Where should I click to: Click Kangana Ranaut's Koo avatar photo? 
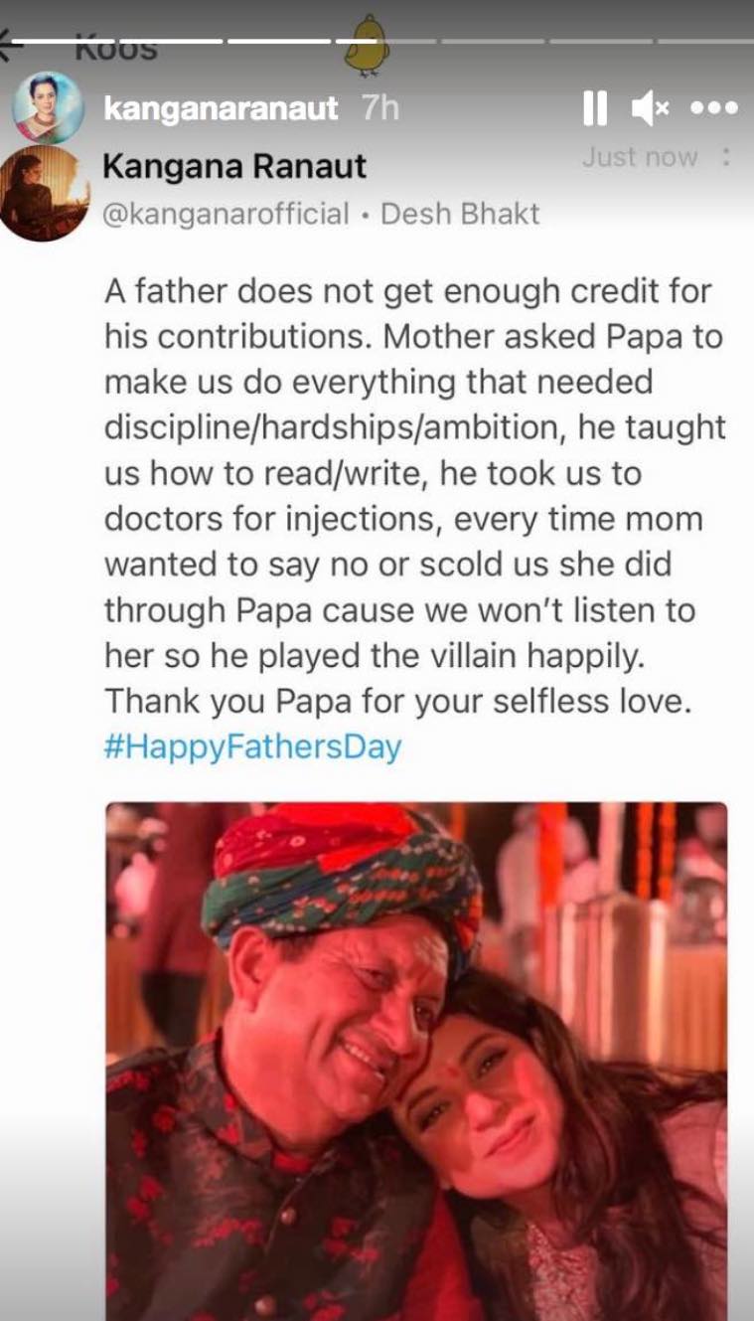point(45,193)
